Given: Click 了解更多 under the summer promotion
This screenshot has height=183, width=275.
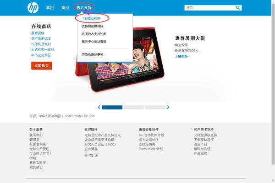Looking at the screenshot, I should (181, 56).
